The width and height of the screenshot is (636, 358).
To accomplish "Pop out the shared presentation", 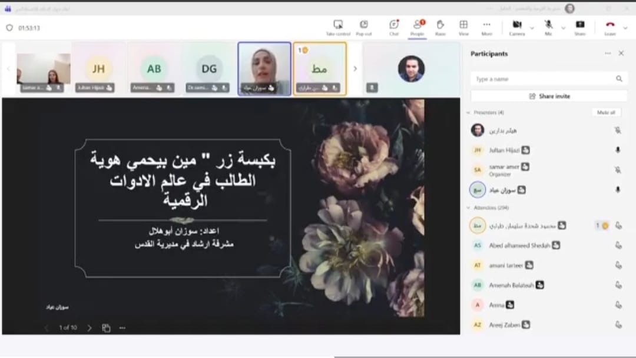I will pyautogui.click(x=364, y=25).
